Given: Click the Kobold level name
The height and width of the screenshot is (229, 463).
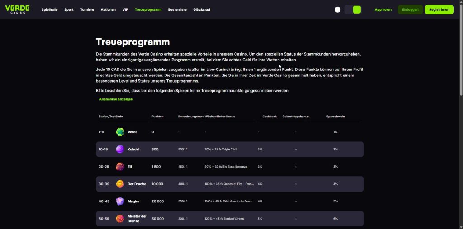Looking at the screenshot, I should pyautogui.click(x=133, y=150).
